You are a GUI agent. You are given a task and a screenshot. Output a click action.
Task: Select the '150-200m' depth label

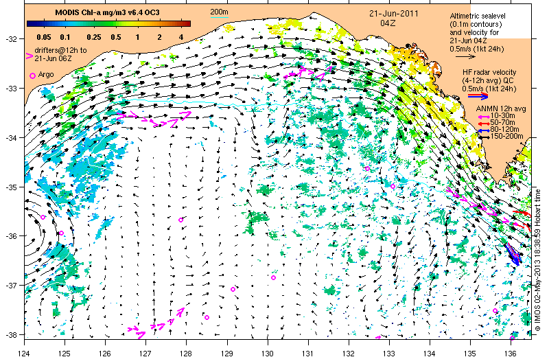tap(507, 137)
